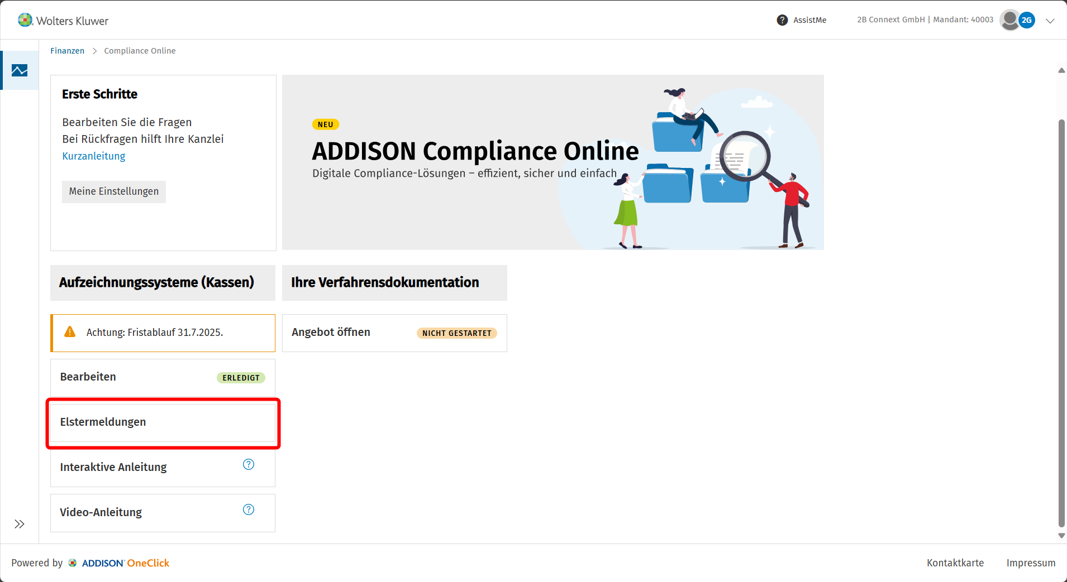This screenshot has width=1067, height=582.
Task: Open Kontaktkarte in the footer
Action: tap(955, 563)
